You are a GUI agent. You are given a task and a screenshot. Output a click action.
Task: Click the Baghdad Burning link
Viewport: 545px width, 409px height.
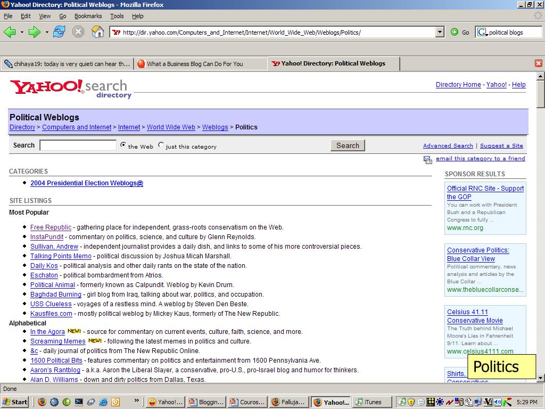pyautogui.click(x=55, y=294)
